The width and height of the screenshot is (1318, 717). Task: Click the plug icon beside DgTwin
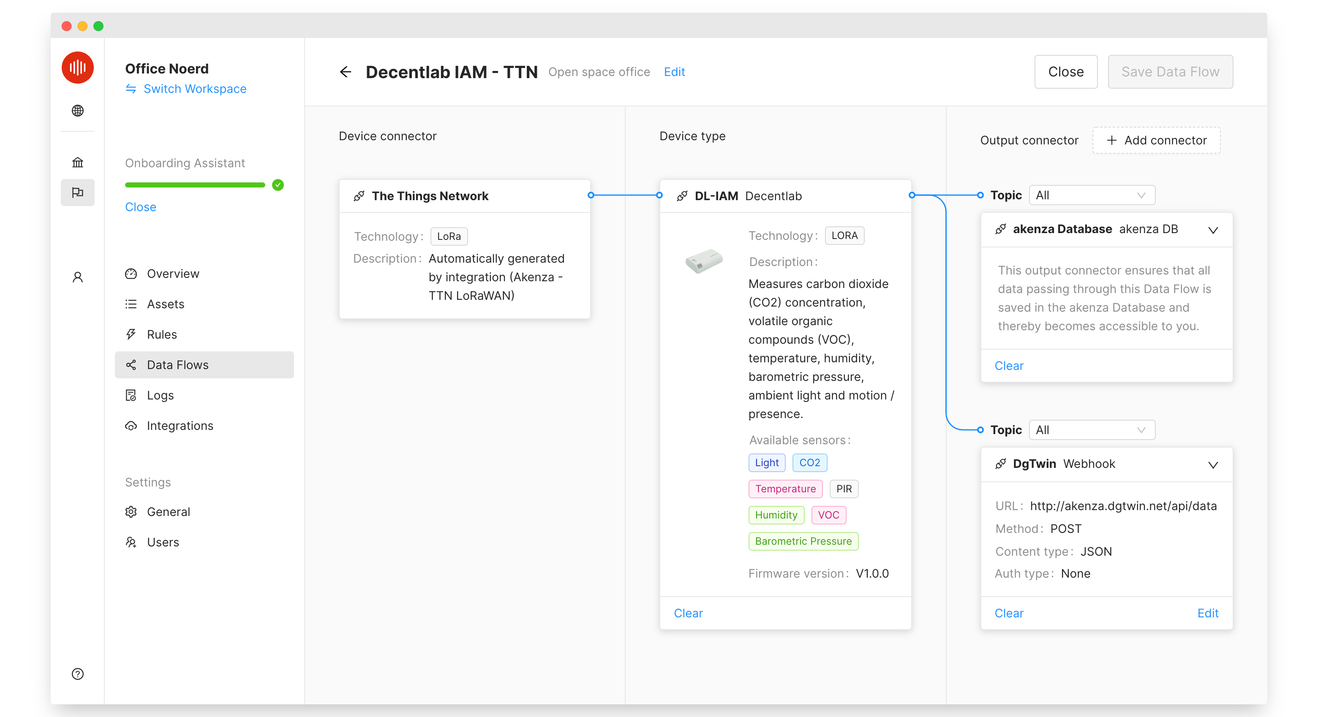tap(1001, 464)
